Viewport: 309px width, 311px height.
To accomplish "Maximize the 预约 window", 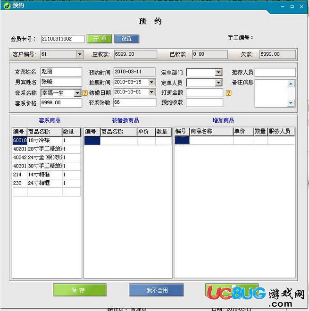I will pyautogui.click(x=292, y=7).
